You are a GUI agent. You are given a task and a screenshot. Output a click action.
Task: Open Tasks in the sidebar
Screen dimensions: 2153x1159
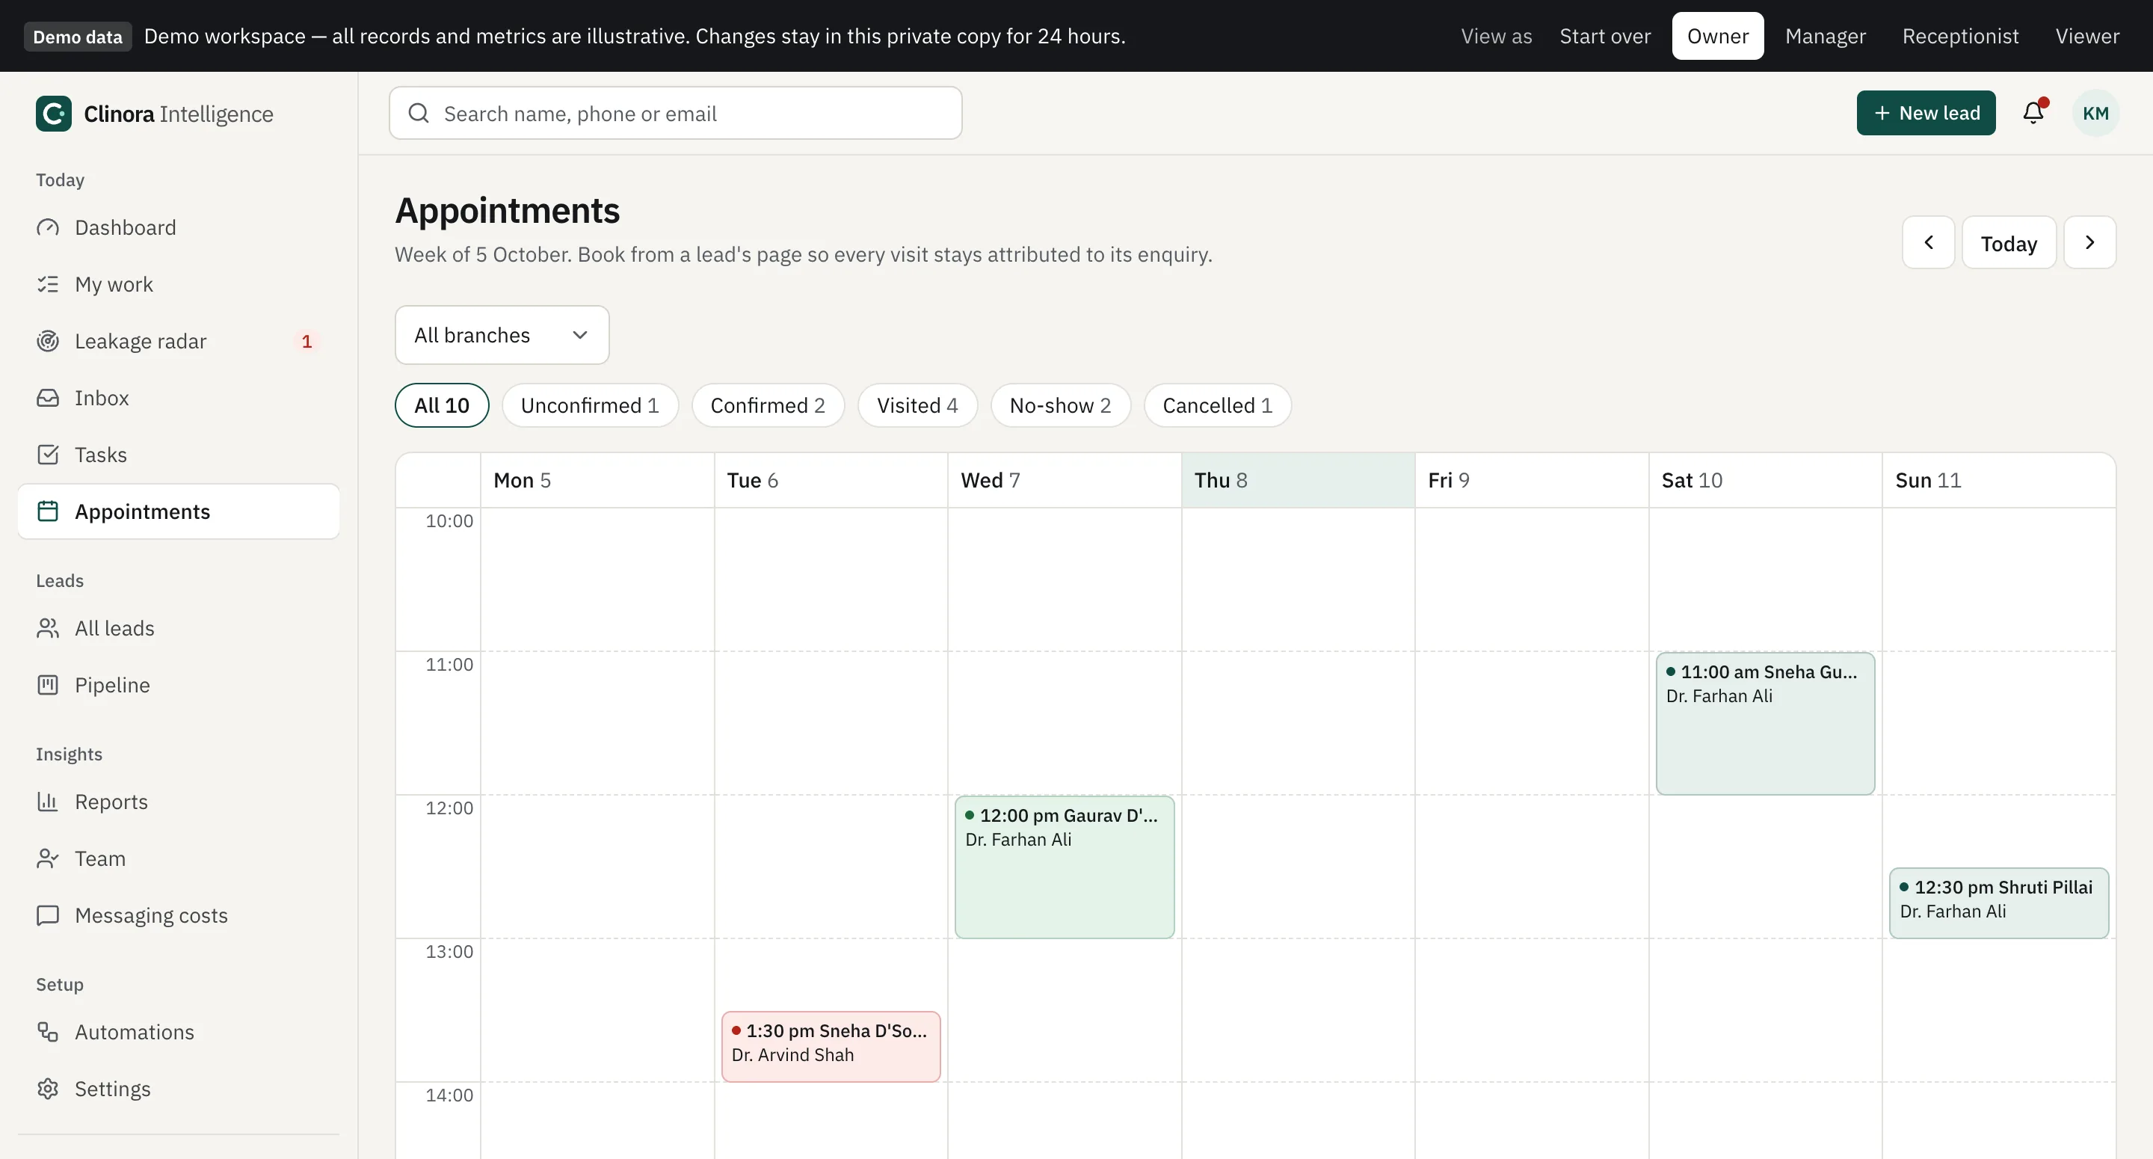coord(179,455)
